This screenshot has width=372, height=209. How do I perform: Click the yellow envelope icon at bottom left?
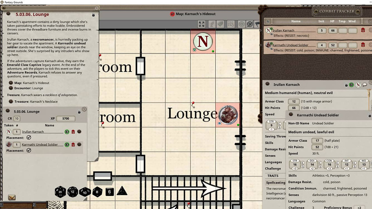click(11, 197)
